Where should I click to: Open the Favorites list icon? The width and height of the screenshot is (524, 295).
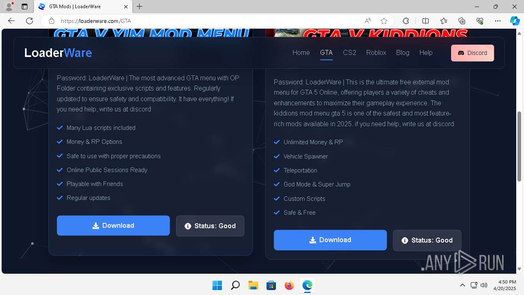pyautogui.click(x=444, y=21)
